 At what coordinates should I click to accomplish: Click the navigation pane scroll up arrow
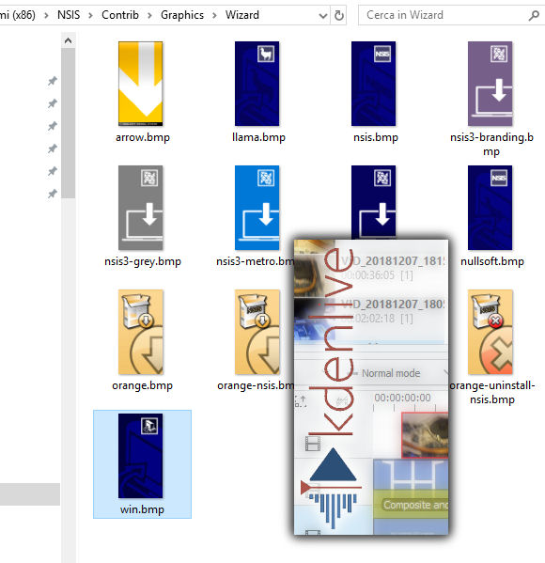point(68,41)
